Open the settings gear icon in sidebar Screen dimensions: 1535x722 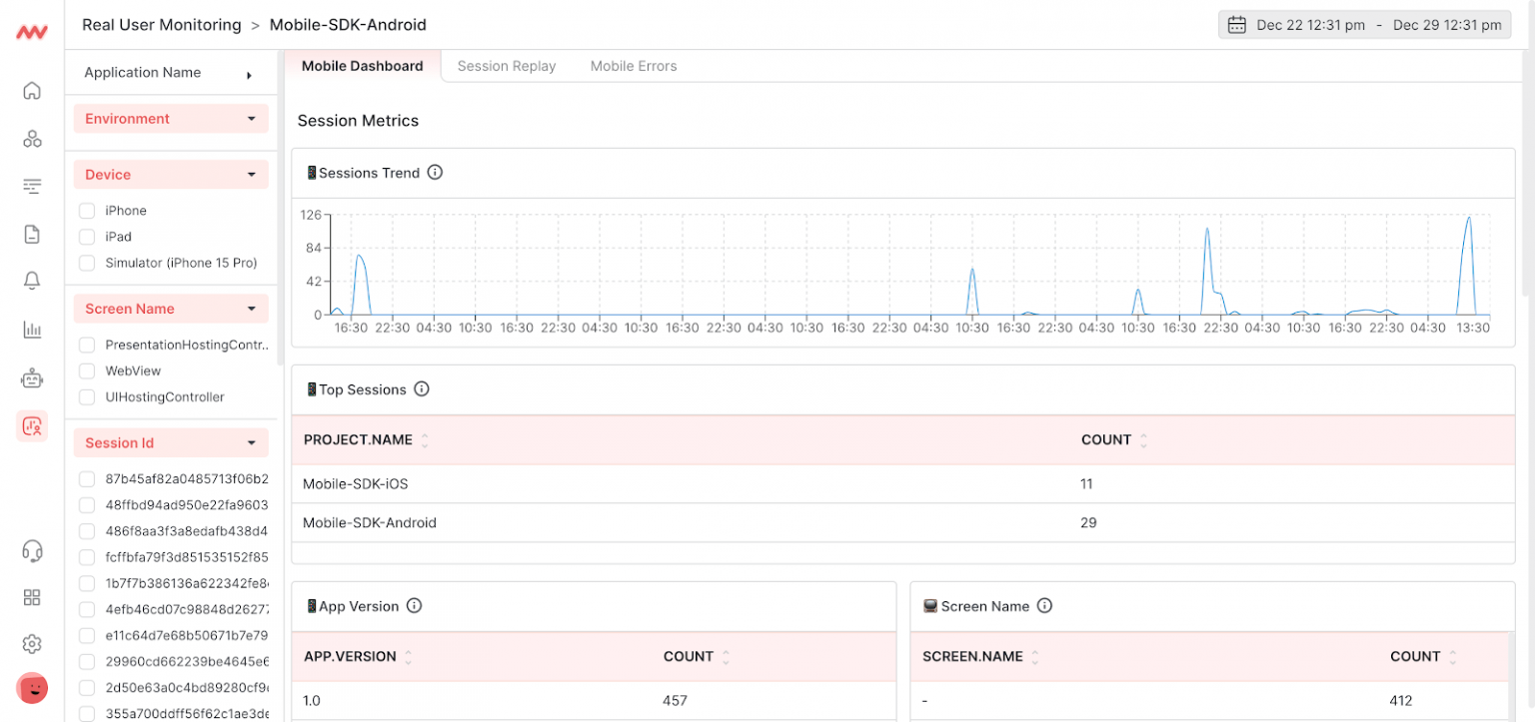[32, 643]
